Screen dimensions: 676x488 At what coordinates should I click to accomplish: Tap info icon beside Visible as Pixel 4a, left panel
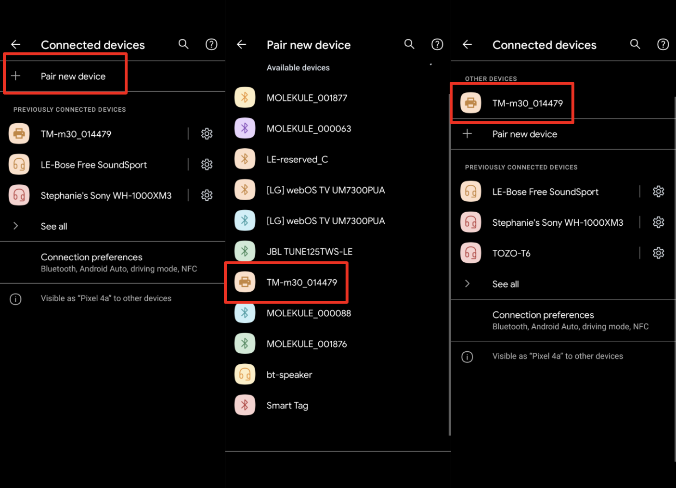coord(15,299)
